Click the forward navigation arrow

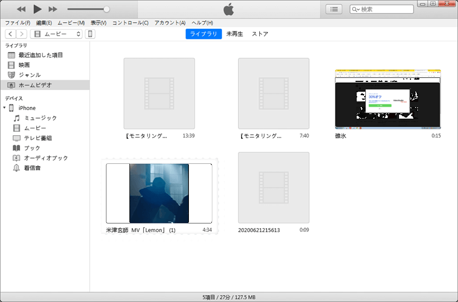[21, 34]
